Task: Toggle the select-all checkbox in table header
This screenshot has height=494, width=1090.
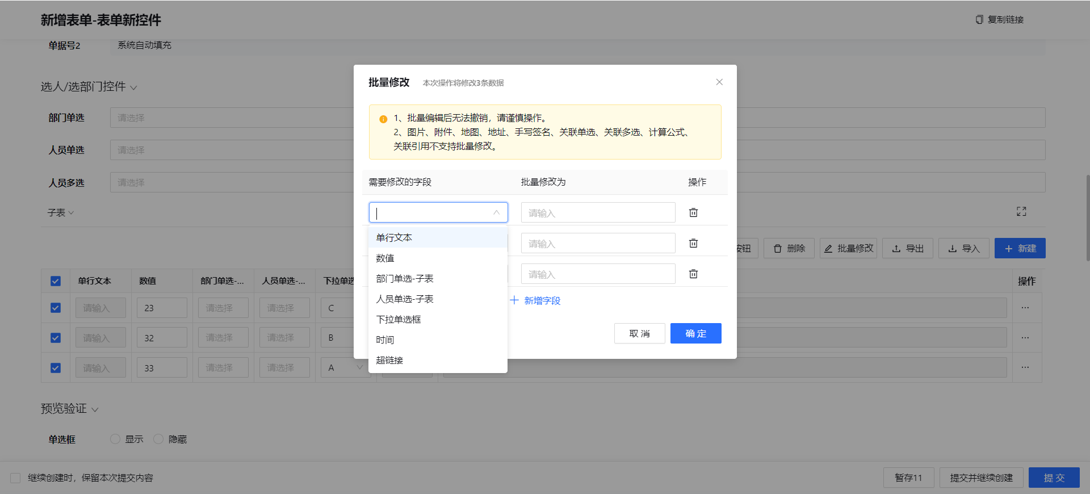Action: (56, 281)
